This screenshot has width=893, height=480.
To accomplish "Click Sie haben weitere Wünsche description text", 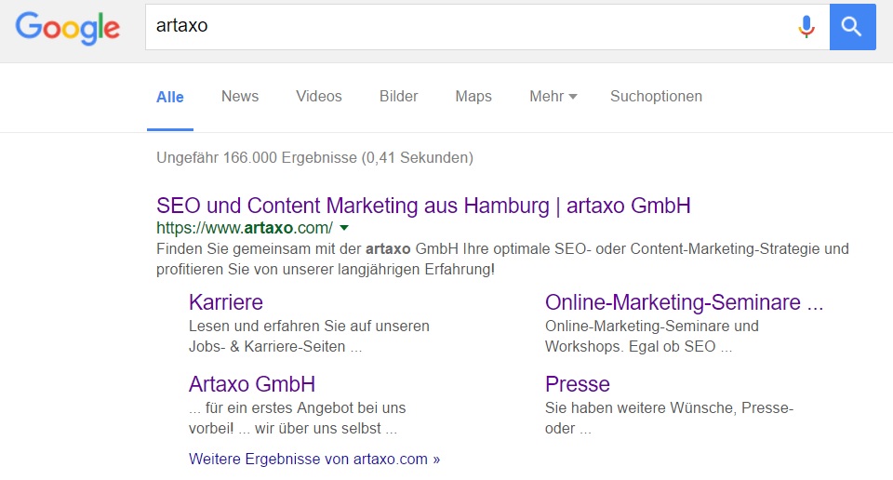I will pos(669,419).
